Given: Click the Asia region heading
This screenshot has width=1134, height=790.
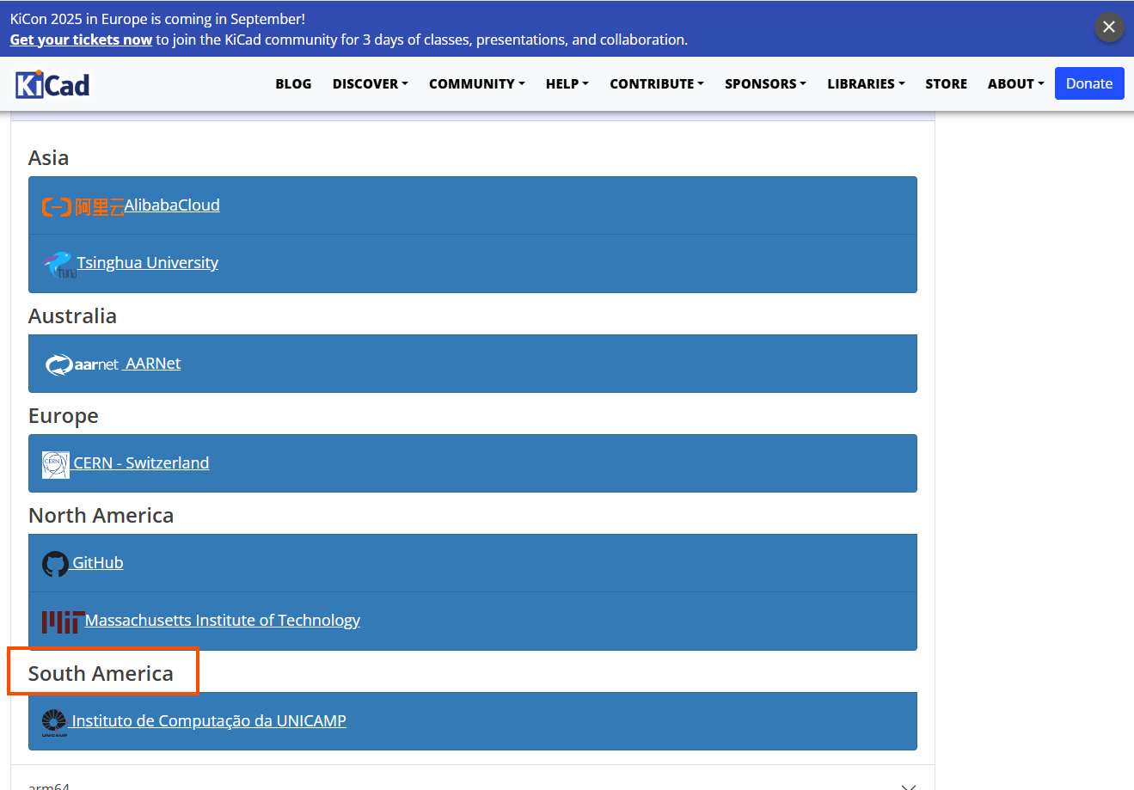Looking at the screenshot, I should coord(48,157).
